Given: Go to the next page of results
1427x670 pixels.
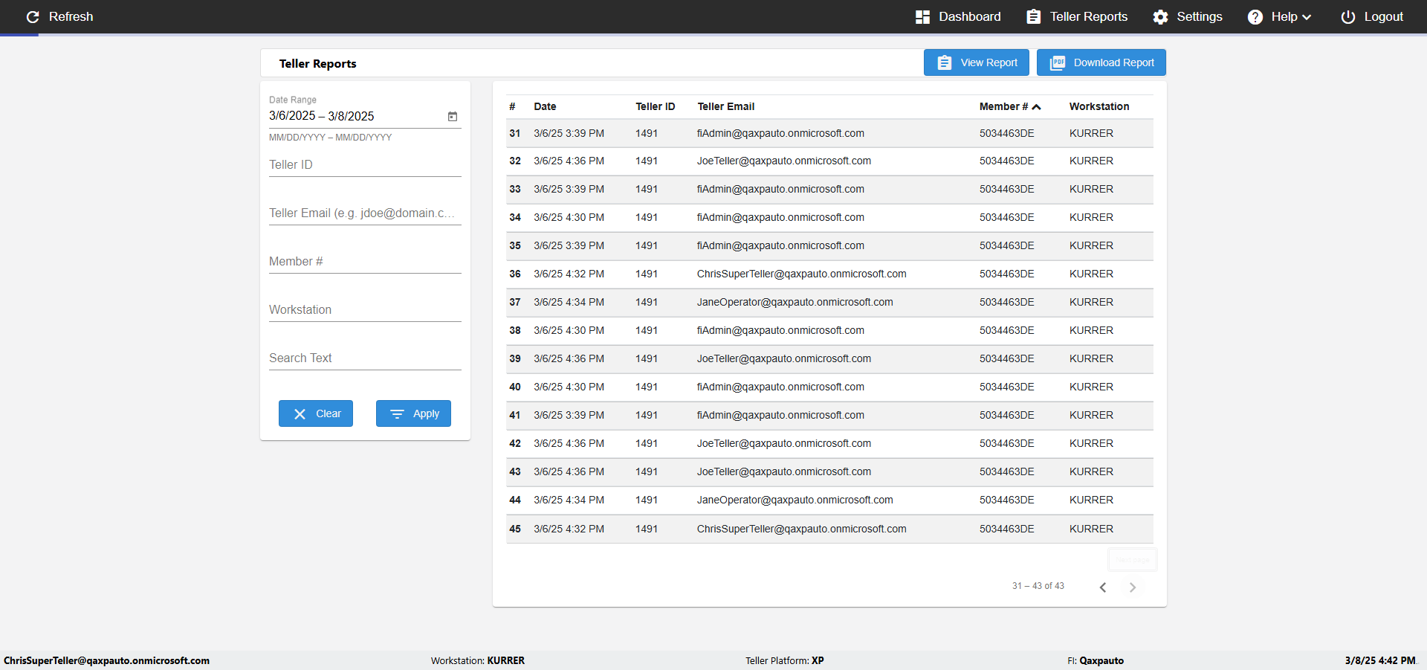Looking at the screenshot, I should [x=1133, y=587].
